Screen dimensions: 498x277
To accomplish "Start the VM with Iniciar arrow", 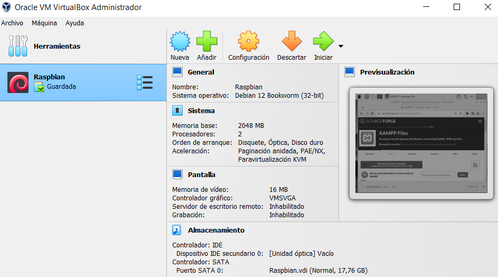I will pos(323,41).
